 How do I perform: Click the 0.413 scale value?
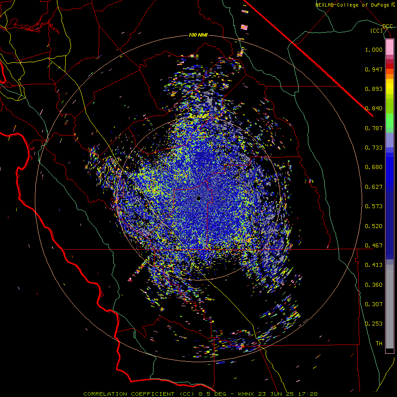pos(374,265)
